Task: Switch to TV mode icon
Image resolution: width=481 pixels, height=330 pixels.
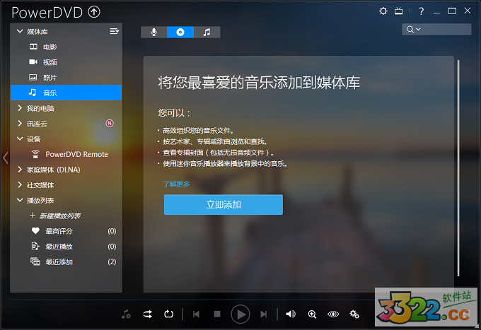Action: tap(398, 11)
